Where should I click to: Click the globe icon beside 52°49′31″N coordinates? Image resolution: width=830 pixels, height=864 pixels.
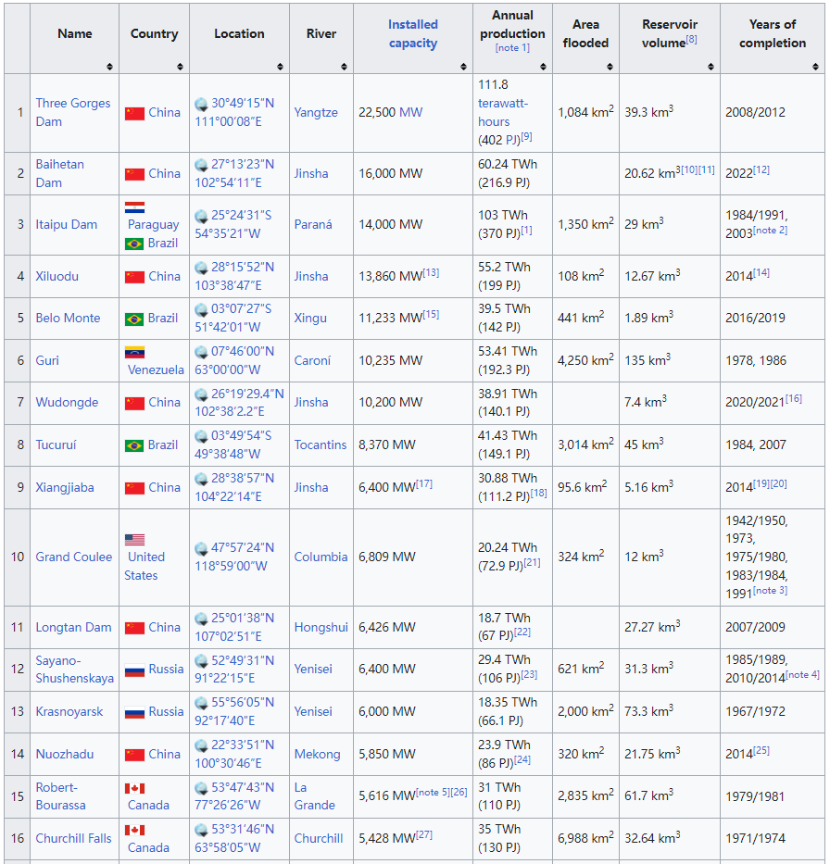tap(201, 661)
